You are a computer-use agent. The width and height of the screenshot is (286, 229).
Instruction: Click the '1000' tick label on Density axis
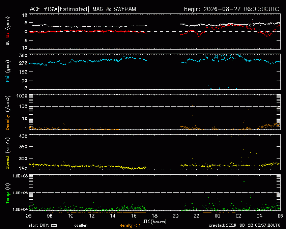[x=22, y=96]
